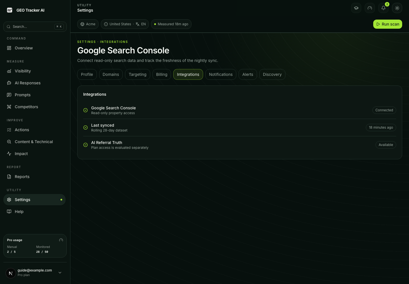Click the Connected status badge
Viewport: 409px width, 284px height.
click(x=384, y=110)
